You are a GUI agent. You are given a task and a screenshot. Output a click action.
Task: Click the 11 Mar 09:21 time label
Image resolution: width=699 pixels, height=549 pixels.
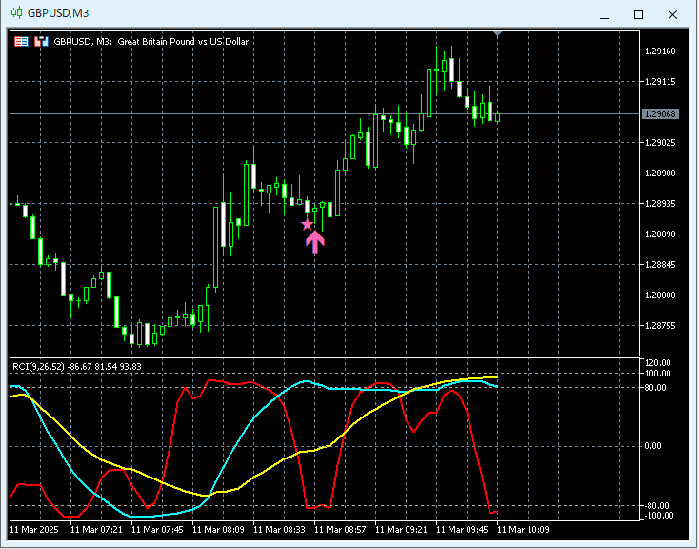401,530
